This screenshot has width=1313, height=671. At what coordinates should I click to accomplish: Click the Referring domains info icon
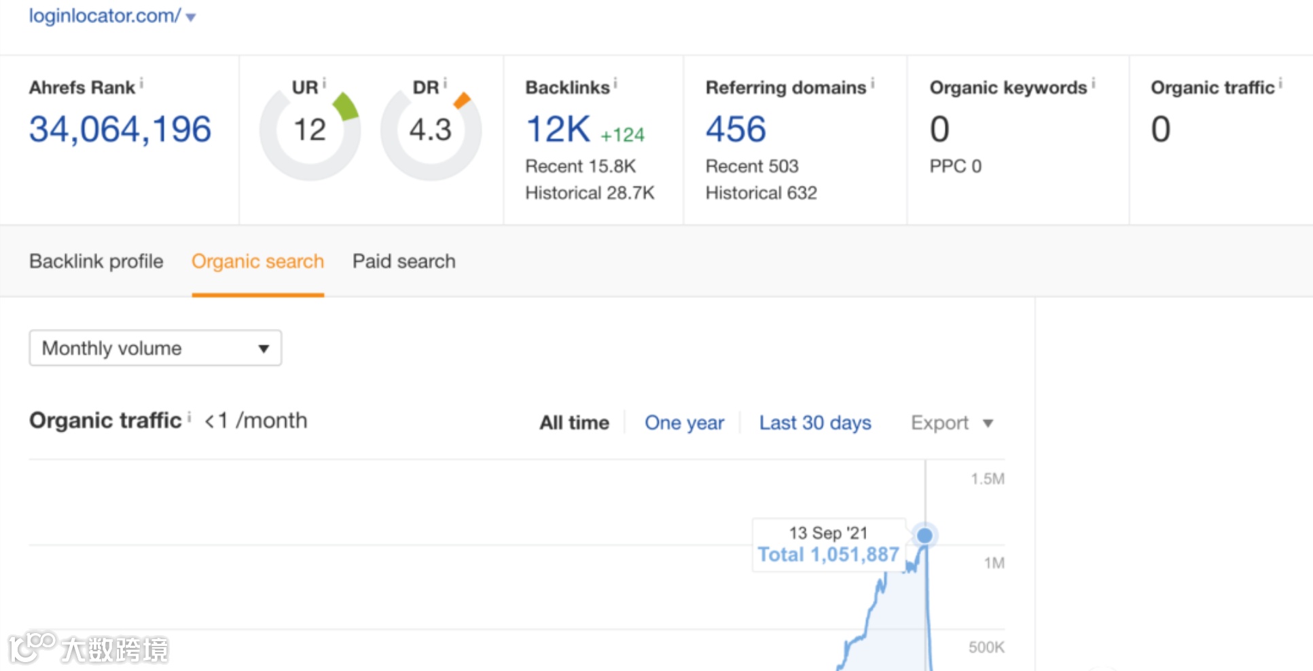pos(872,83)
